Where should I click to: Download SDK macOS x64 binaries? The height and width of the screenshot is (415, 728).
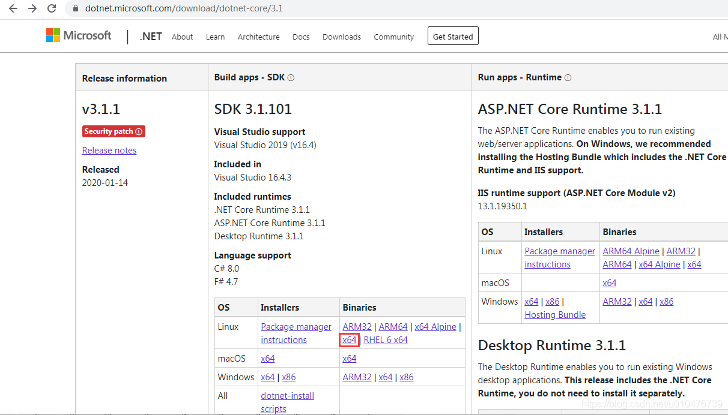[350, 359]
